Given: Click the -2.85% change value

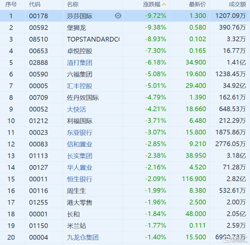Looking at the screenshot, I should click(156, 144).
